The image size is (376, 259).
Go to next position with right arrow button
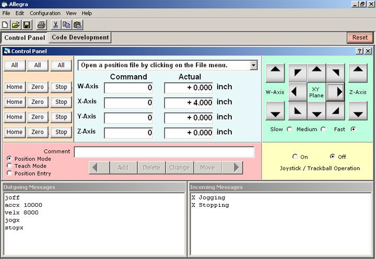(x=232, y=168)
